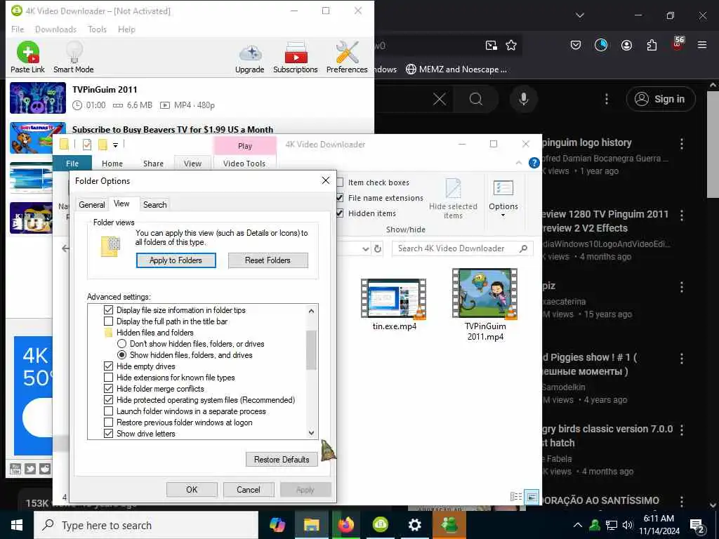This screenshot has width=719, height=539.
Task: Toggle Hide protected operating system files
Action: click(x=108, y=399)
